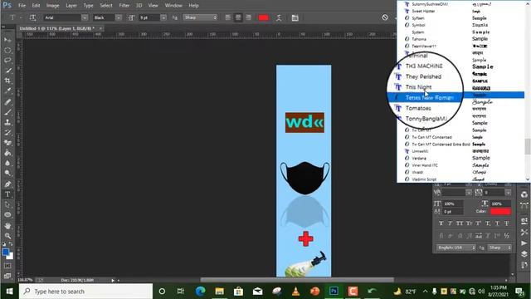The height and width of the screenshot is (299, 531).
Task: Choose Tomatoes in the font list
Action: coord(418,108)
